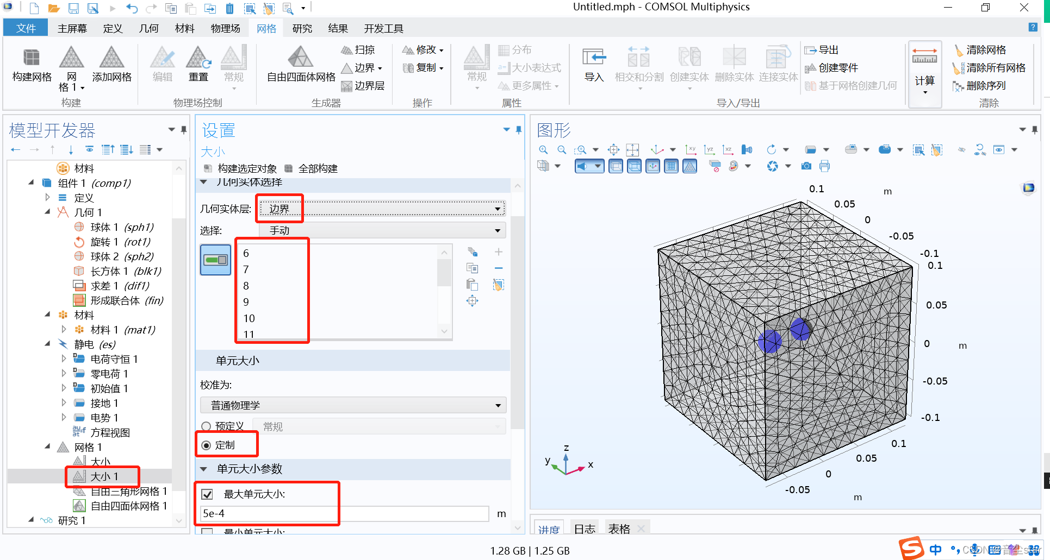1050x560 pixels.
Task: Switch to the xy view icon
Action: pyautogui.click(x=691, y=149)
